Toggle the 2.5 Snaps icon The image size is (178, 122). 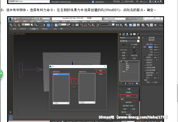click(82, 25)
